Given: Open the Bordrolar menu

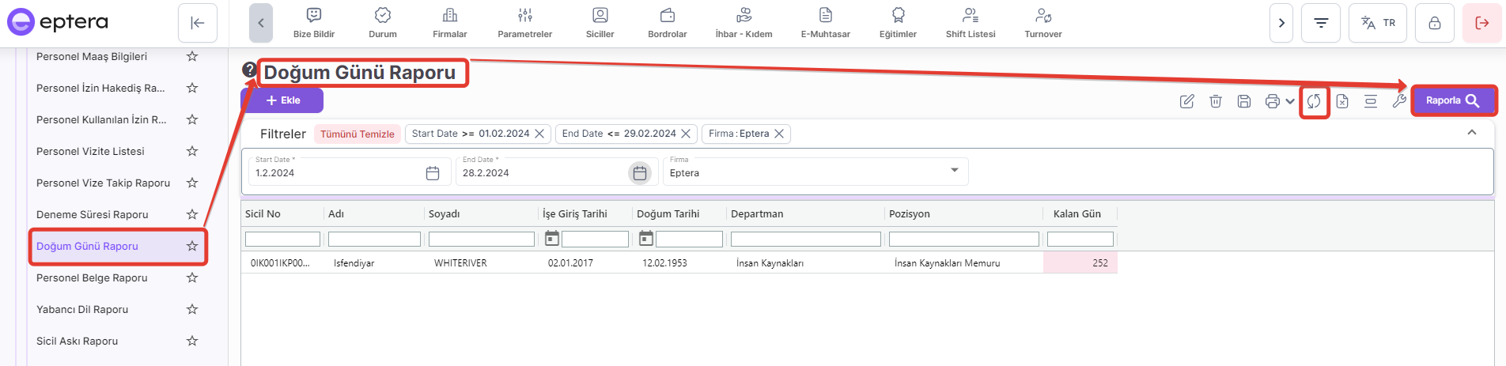Looking at the screenshot, I should 667,22.
